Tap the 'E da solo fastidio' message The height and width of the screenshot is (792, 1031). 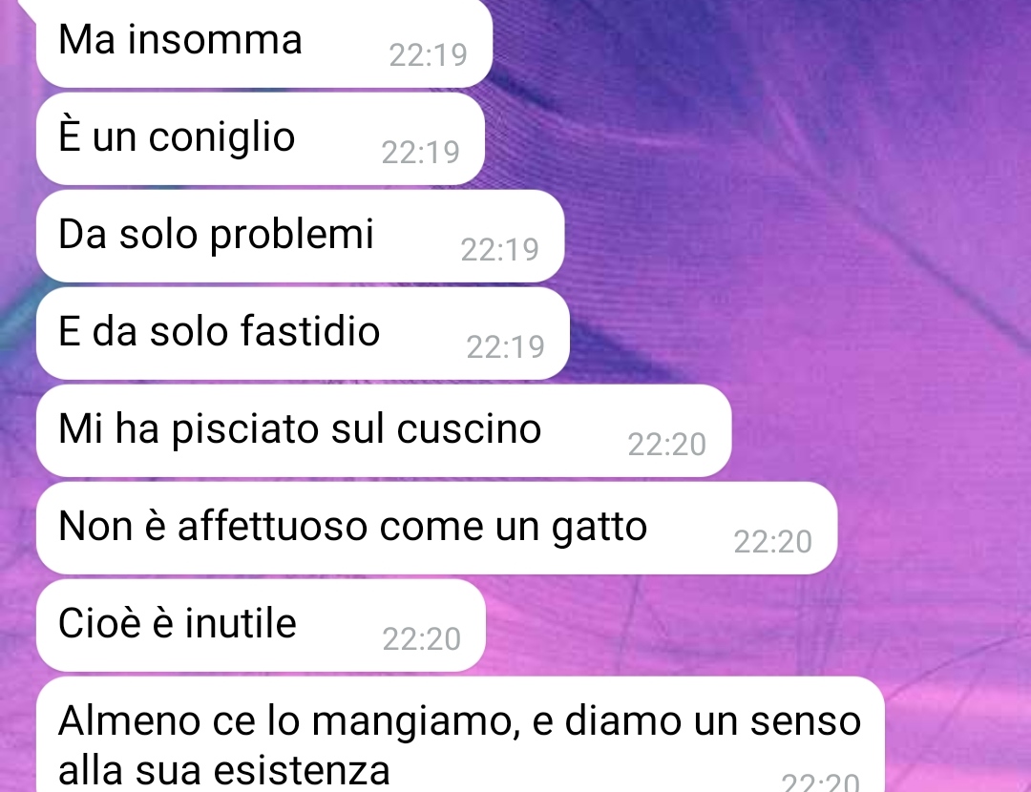(303, 333)
